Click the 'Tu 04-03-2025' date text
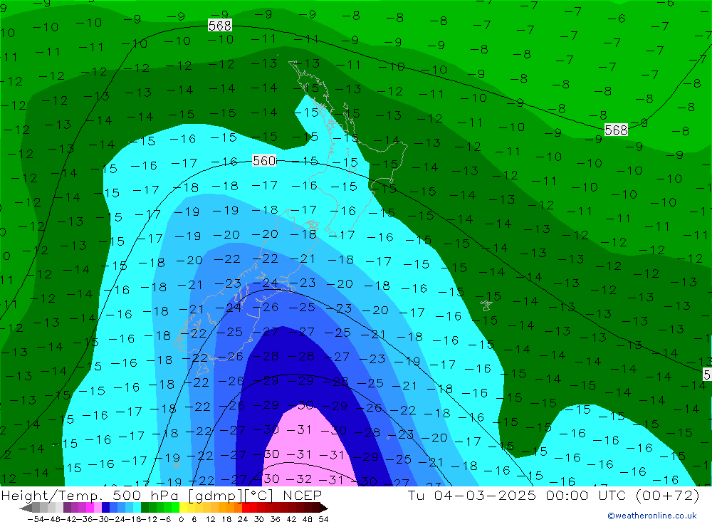This screenshot has height=522, width=712. [472, 495]
